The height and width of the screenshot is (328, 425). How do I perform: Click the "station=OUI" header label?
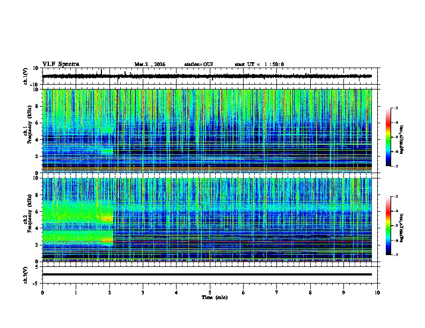tap(199, 64)
